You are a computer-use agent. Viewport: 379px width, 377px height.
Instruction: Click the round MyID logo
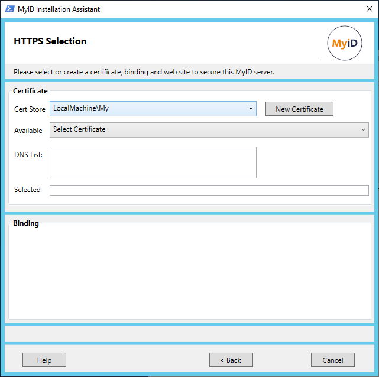tap(344, 44)
